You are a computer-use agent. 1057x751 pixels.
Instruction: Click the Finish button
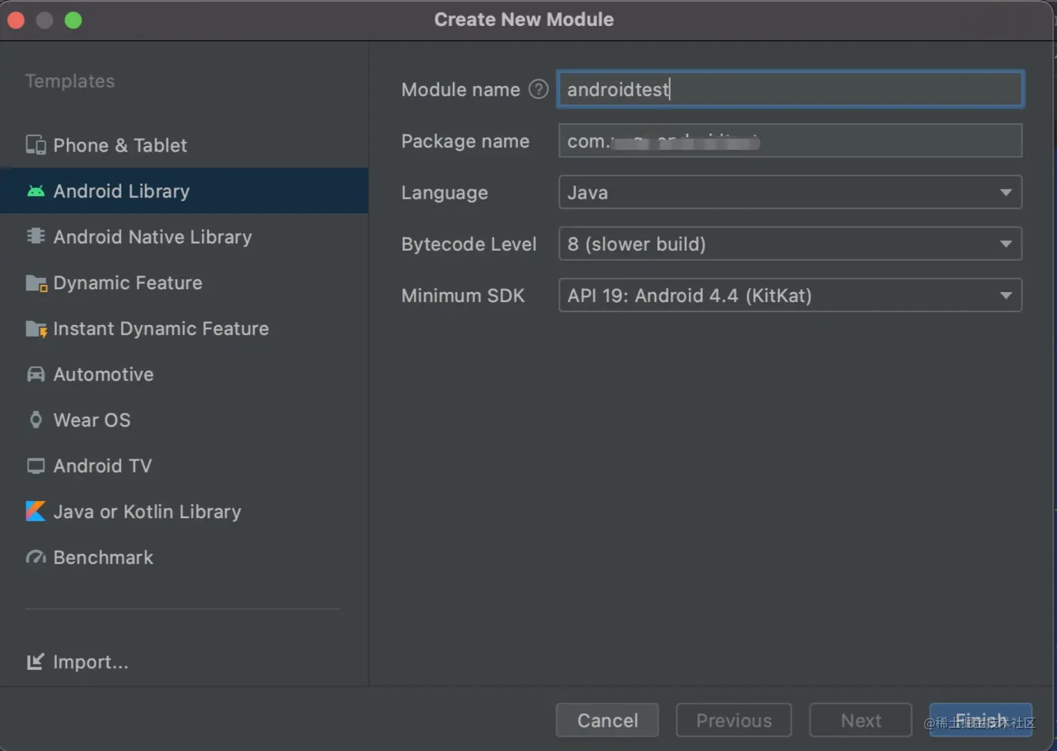point(980,720)
